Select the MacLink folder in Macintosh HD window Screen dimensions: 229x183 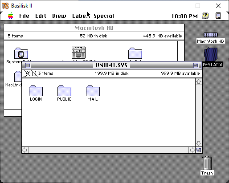[x=18, y=76]
